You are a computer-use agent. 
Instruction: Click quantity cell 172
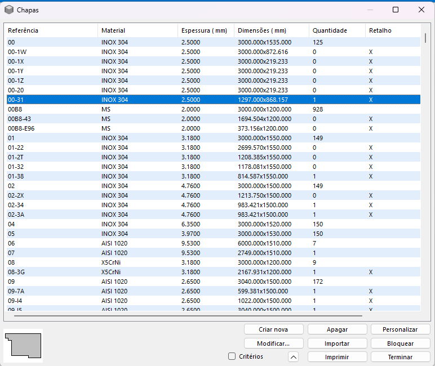click(318, 282)
